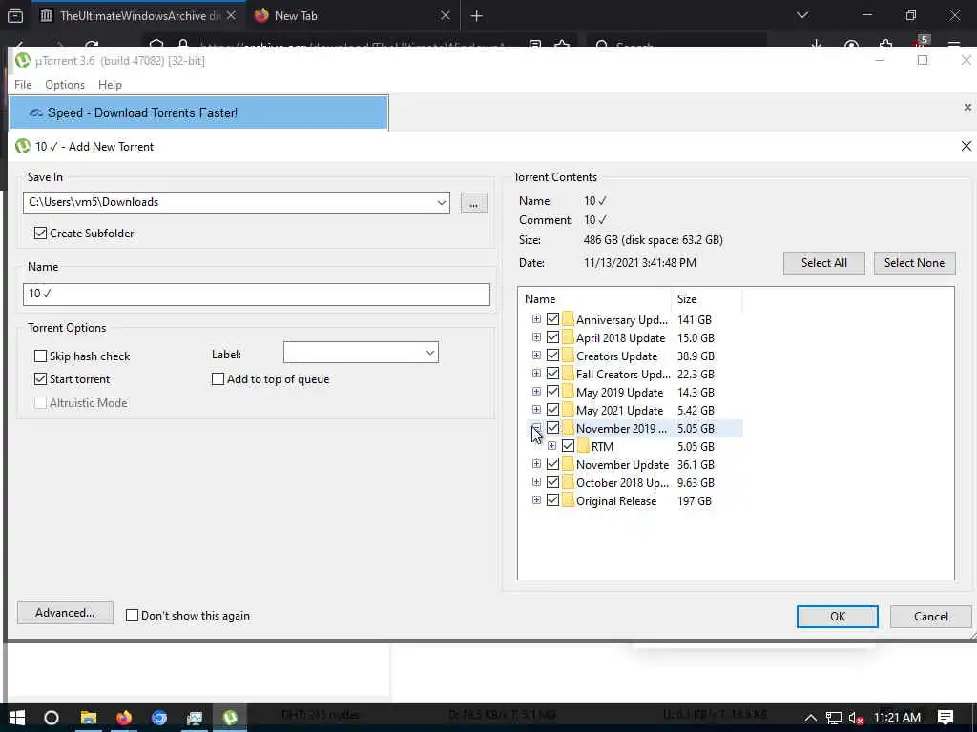Click the network tray icon
Viewport: 977px width, 732px height.
point(833,718)
